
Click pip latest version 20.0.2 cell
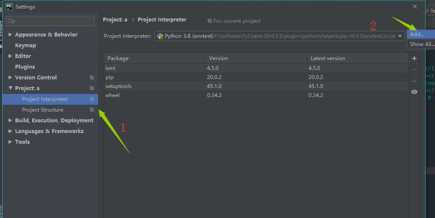click(x=316, y=77)
